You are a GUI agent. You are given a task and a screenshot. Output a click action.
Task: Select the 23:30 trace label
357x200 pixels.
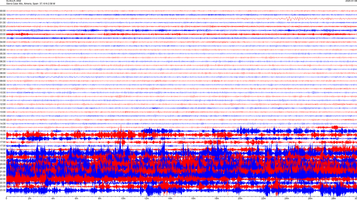click(3, 190)
